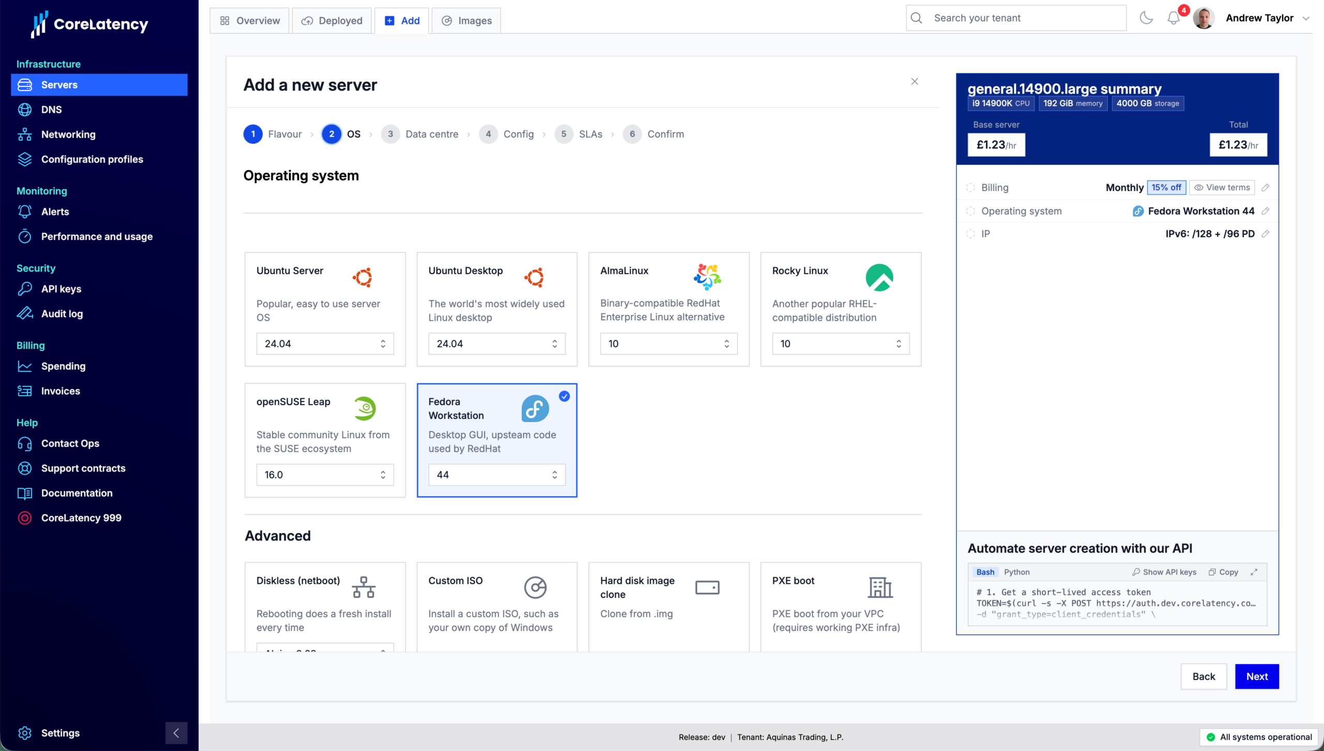Open Performance and usage

point(99,236)
